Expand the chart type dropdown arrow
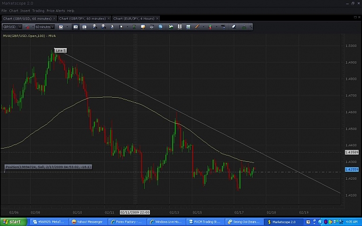The height and width of the screenshot is (226, 362). 67,27
